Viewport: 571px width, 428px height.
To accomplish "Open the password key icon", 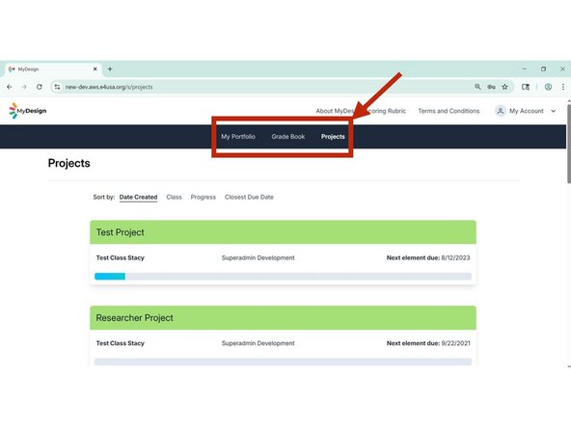I will (x=491, y=87).
